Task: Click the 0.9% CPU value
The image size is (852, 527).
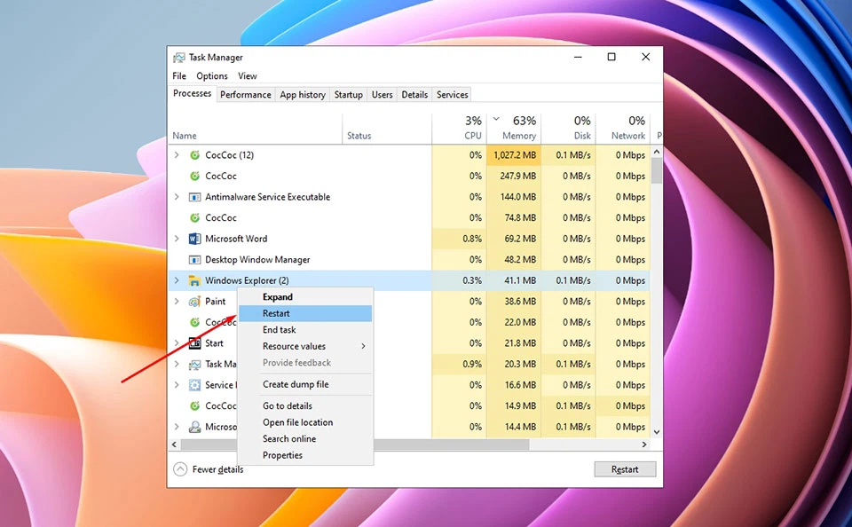Action: (472, 365)
